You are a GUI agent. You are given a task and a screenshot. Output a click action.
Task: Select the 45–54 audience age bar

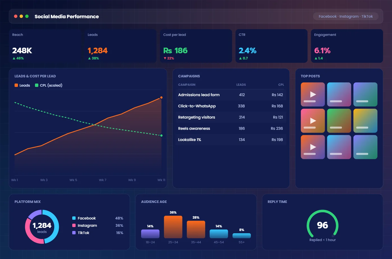[x=219, y=234]
